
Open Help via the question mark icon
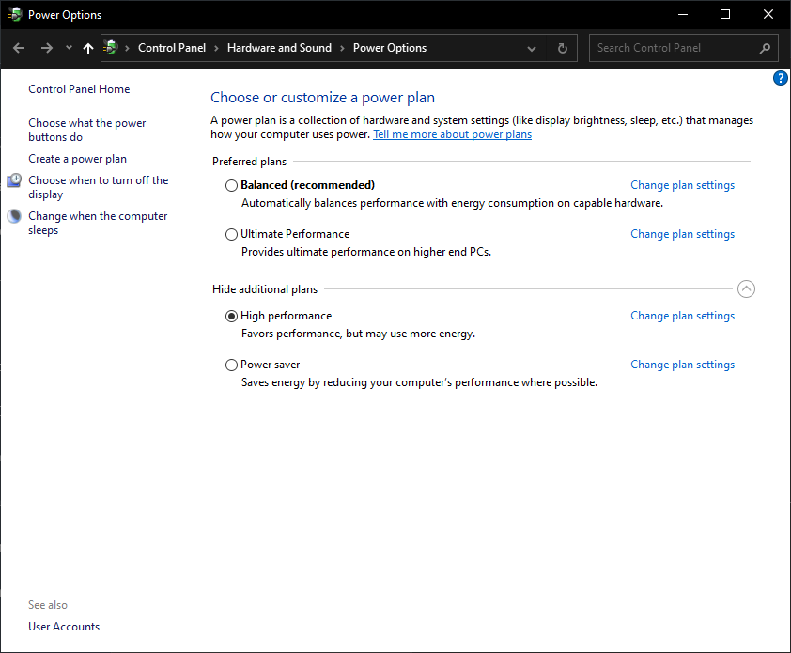click(780, 78)
